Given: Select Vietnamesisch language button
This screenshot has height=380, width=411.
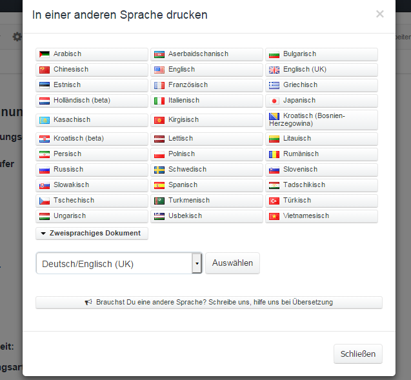Looking at the screenshot, I should [x=321, y=216].
